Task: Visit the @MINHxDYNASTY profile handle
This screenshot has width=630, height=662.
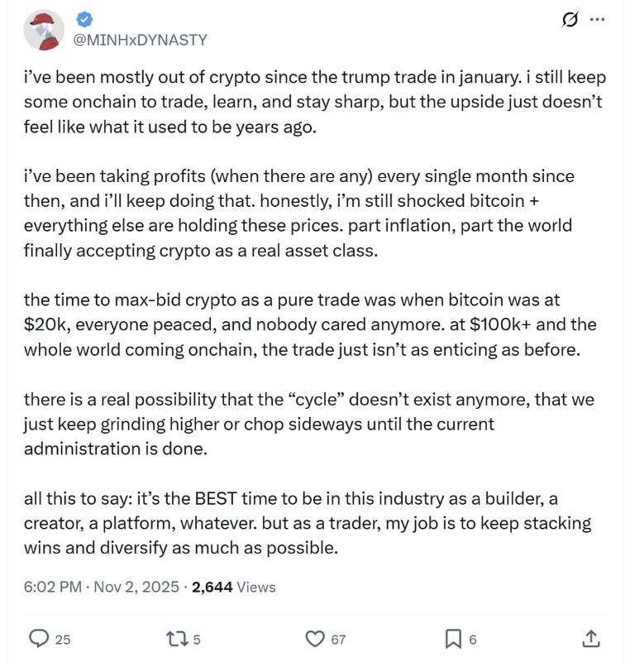Action: pos(141,39)
